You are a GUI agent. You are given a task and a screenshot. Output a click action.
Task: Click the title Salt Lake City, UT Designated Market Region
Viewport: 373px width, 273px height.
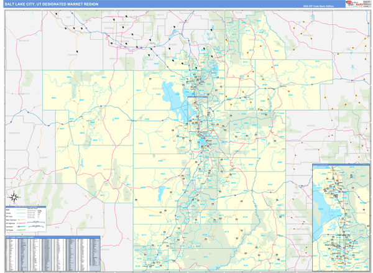(x=52, y=4)
